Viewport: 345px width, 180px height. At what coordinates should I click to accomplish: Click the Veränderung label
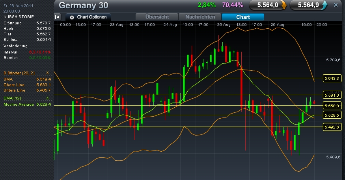(x=15, y=46)
